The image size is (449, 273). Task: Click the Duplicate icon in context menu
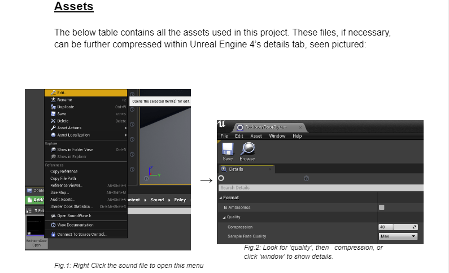[53, 107]
